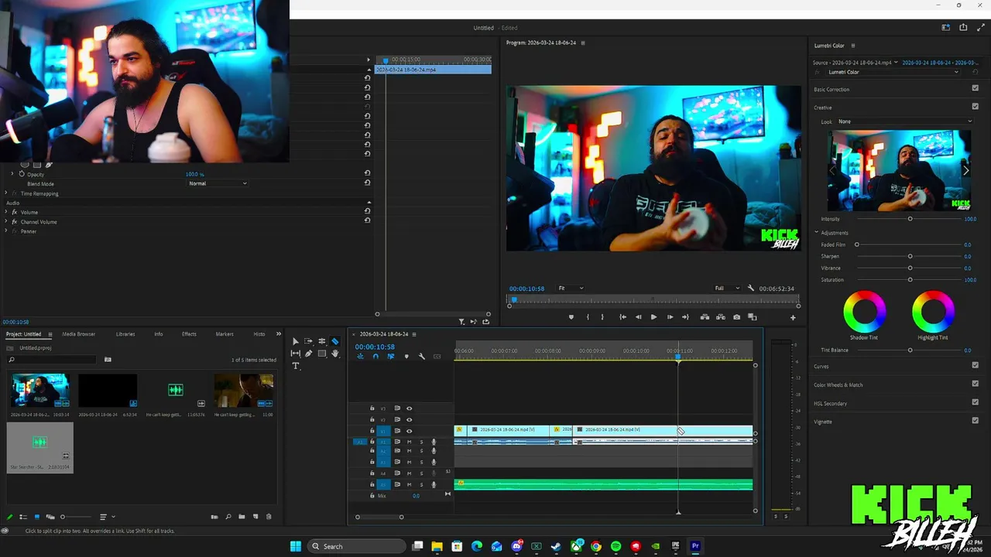Screen dimensions: 991x557
Task: Show hidden panel tabs chevron
Action: click(279, 334)
